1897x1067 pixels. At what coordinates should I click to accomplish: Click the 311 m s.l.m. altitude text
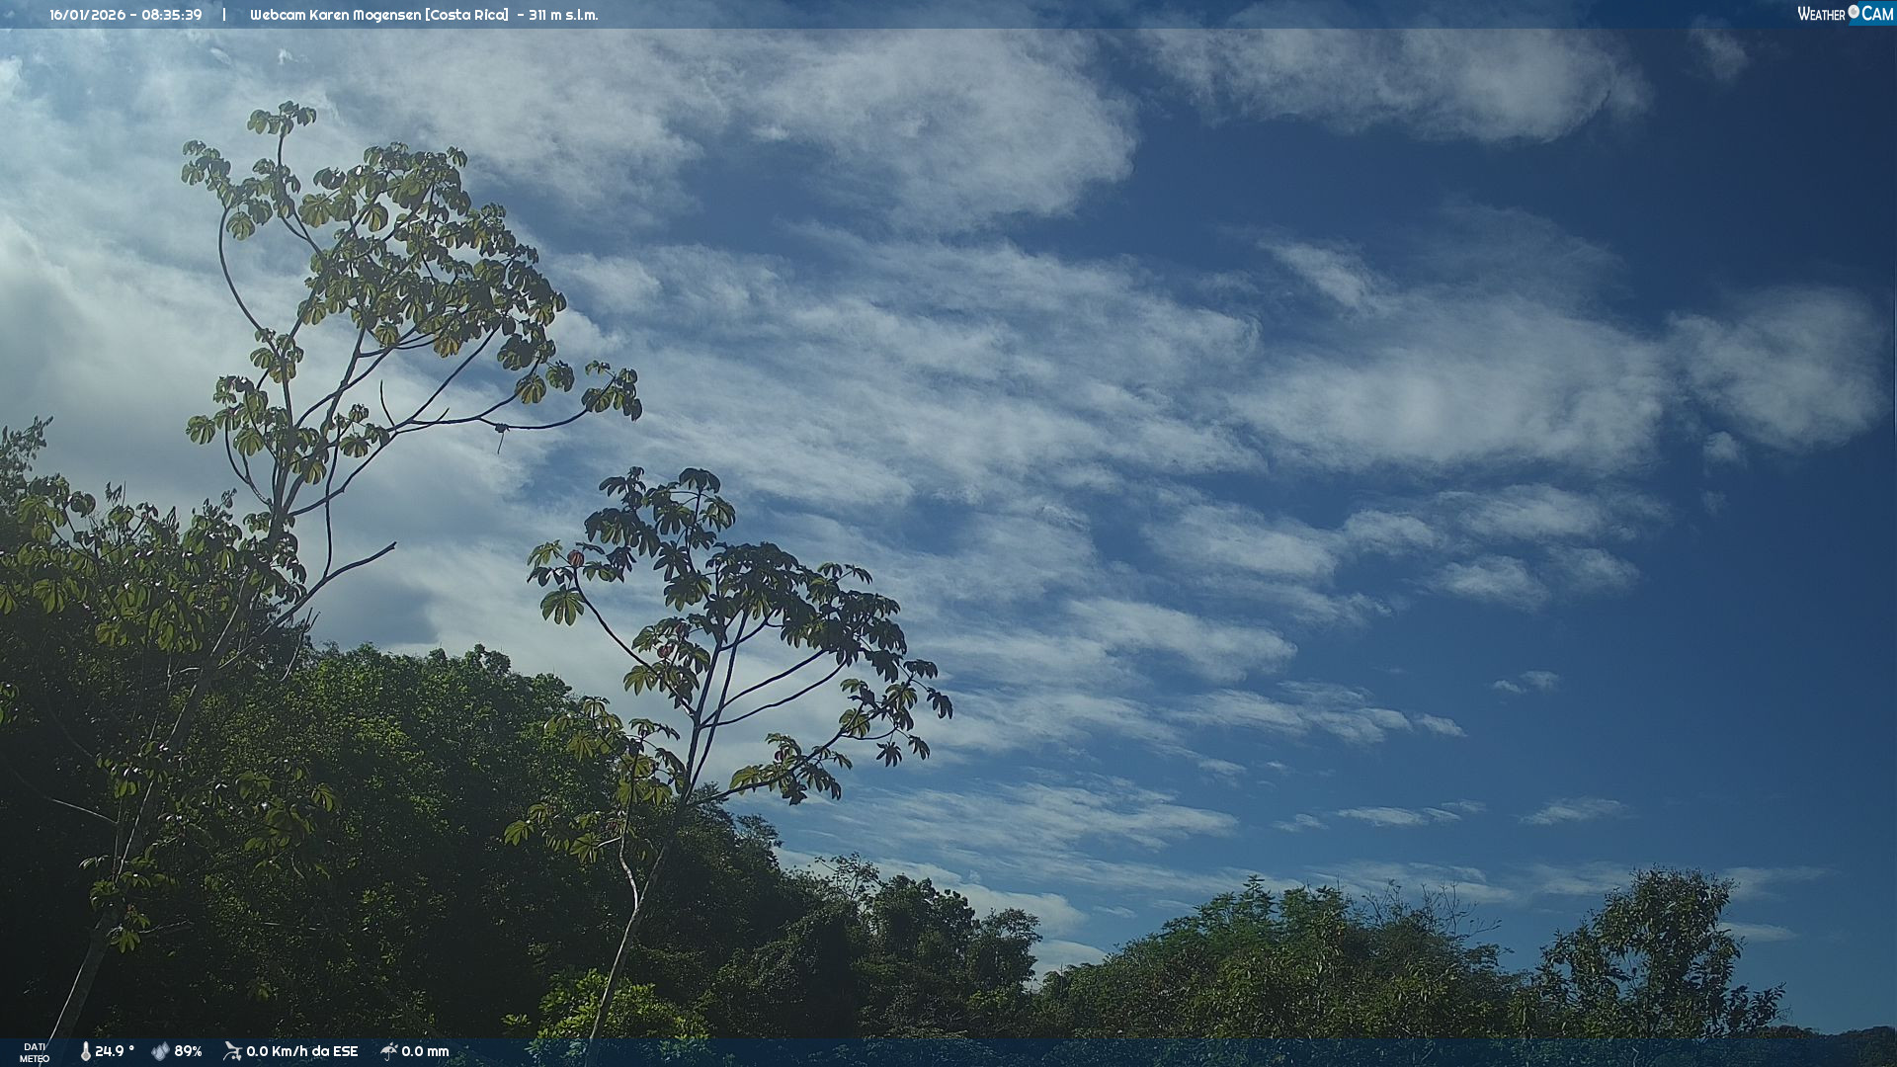(563, 15)
